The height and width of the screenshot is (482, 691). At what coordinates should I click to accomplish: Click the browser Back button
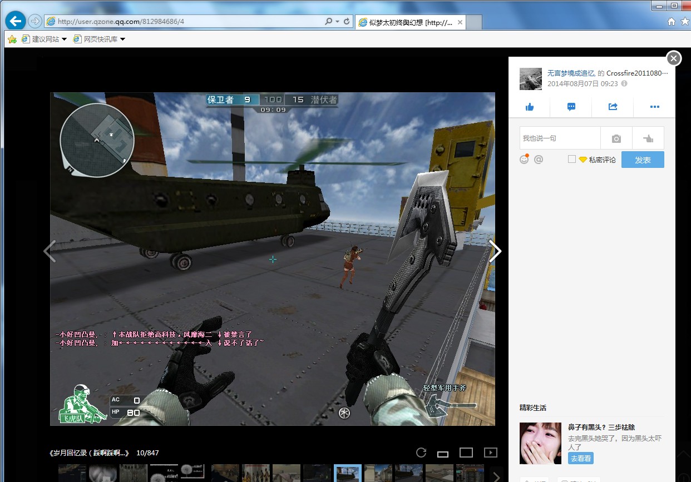coord(16,21)
